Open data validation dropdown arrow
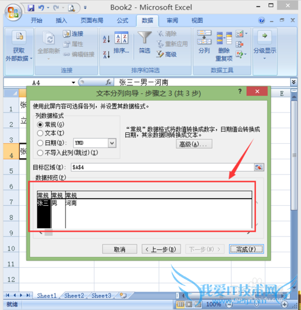301x310 pixels. [246, 34]
